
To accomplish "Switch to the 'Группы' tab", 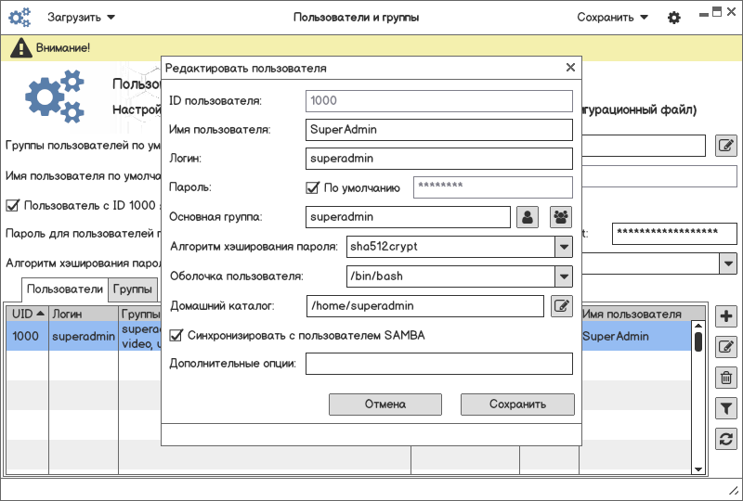I will click(x=133, y=289).
